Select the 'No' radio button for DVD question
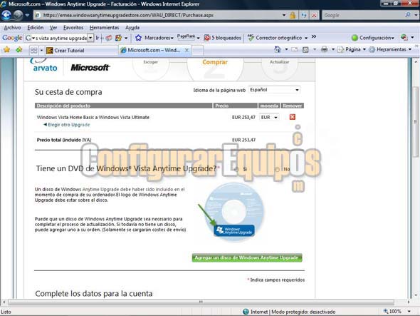Image resolution: width=420 pixels, height=316 pixels. click(277, 169)
